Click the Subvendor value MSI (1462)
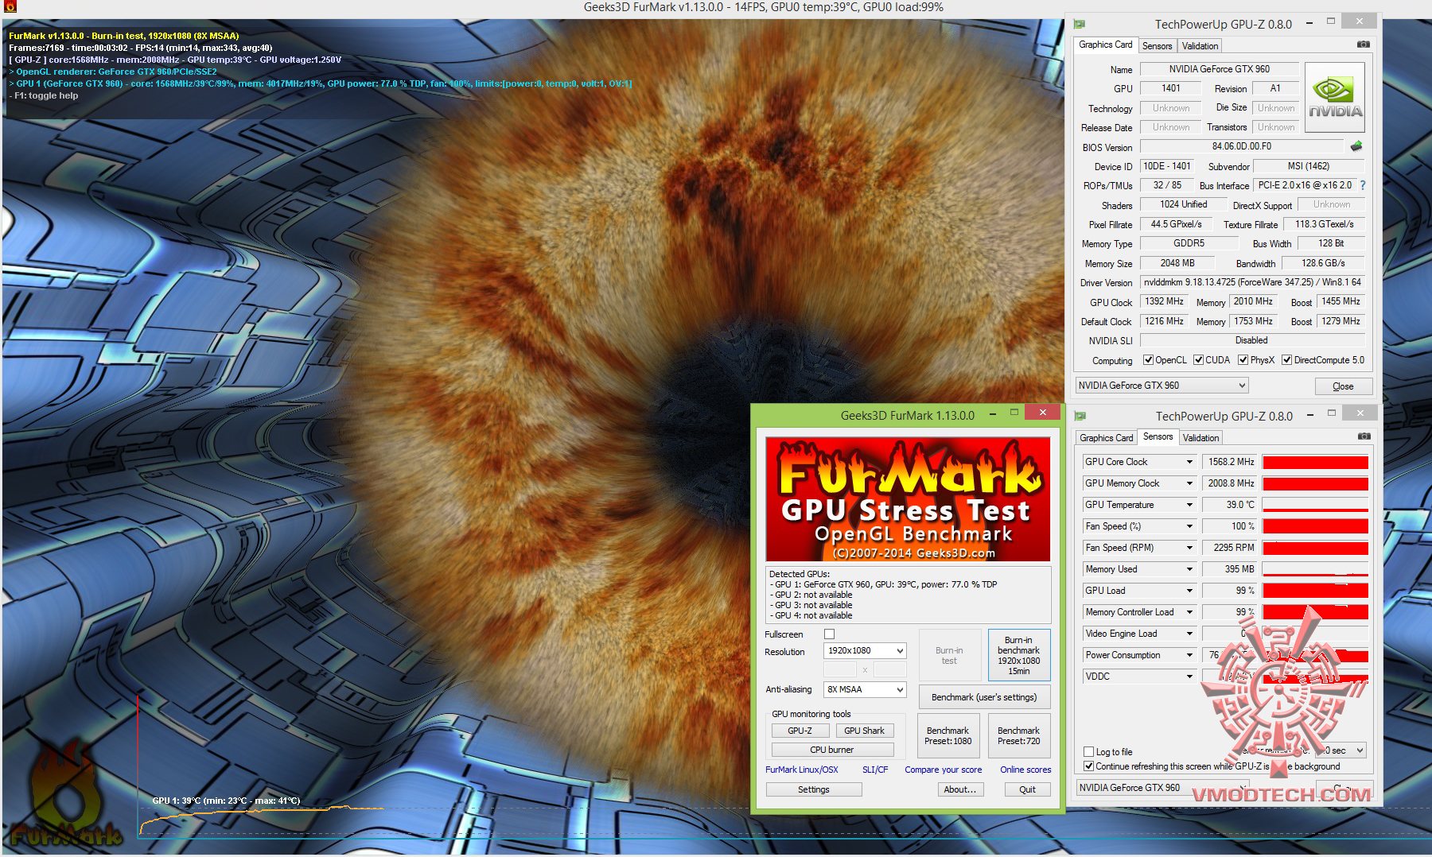Image resolution: width=1432 pixels, height=857 pixels. click(1309, 166)
